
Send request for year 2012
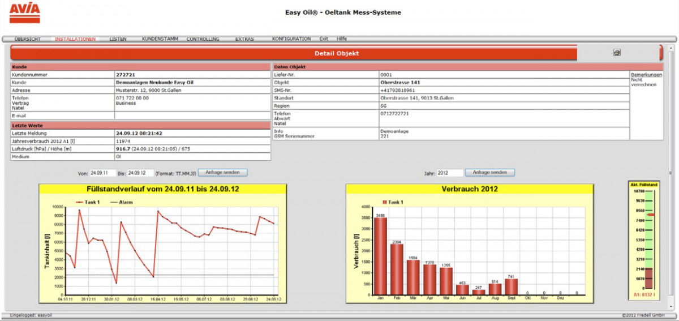tap(490, 172)
